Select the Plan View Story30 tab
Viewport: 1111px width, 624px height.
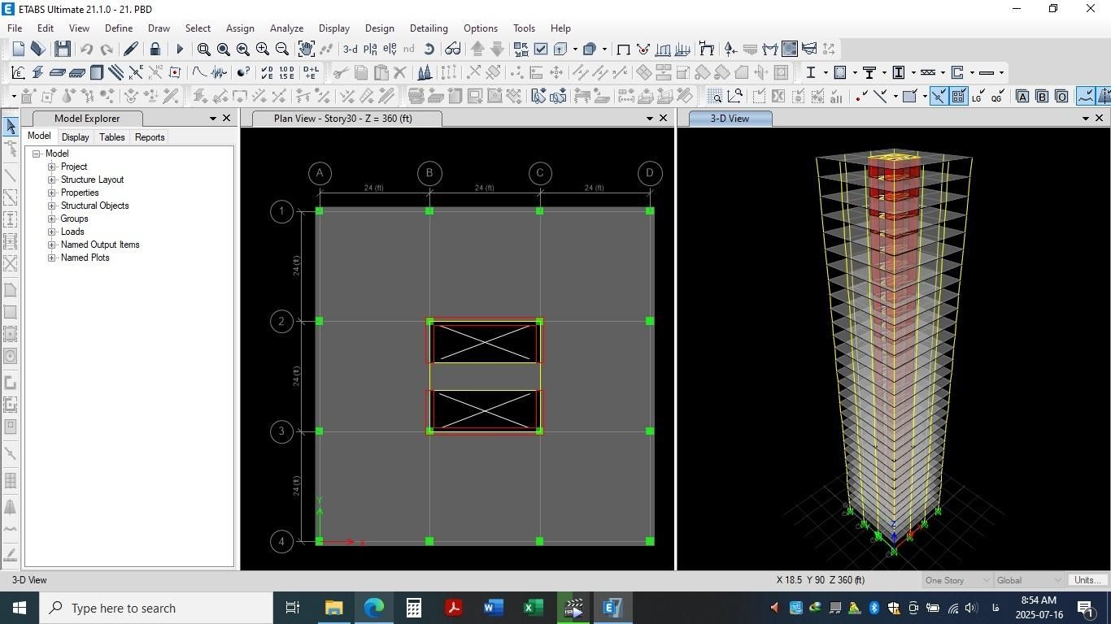[344, 119]
